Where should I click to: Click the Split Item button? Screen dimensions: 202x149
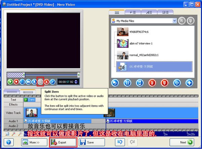point(40,82)
